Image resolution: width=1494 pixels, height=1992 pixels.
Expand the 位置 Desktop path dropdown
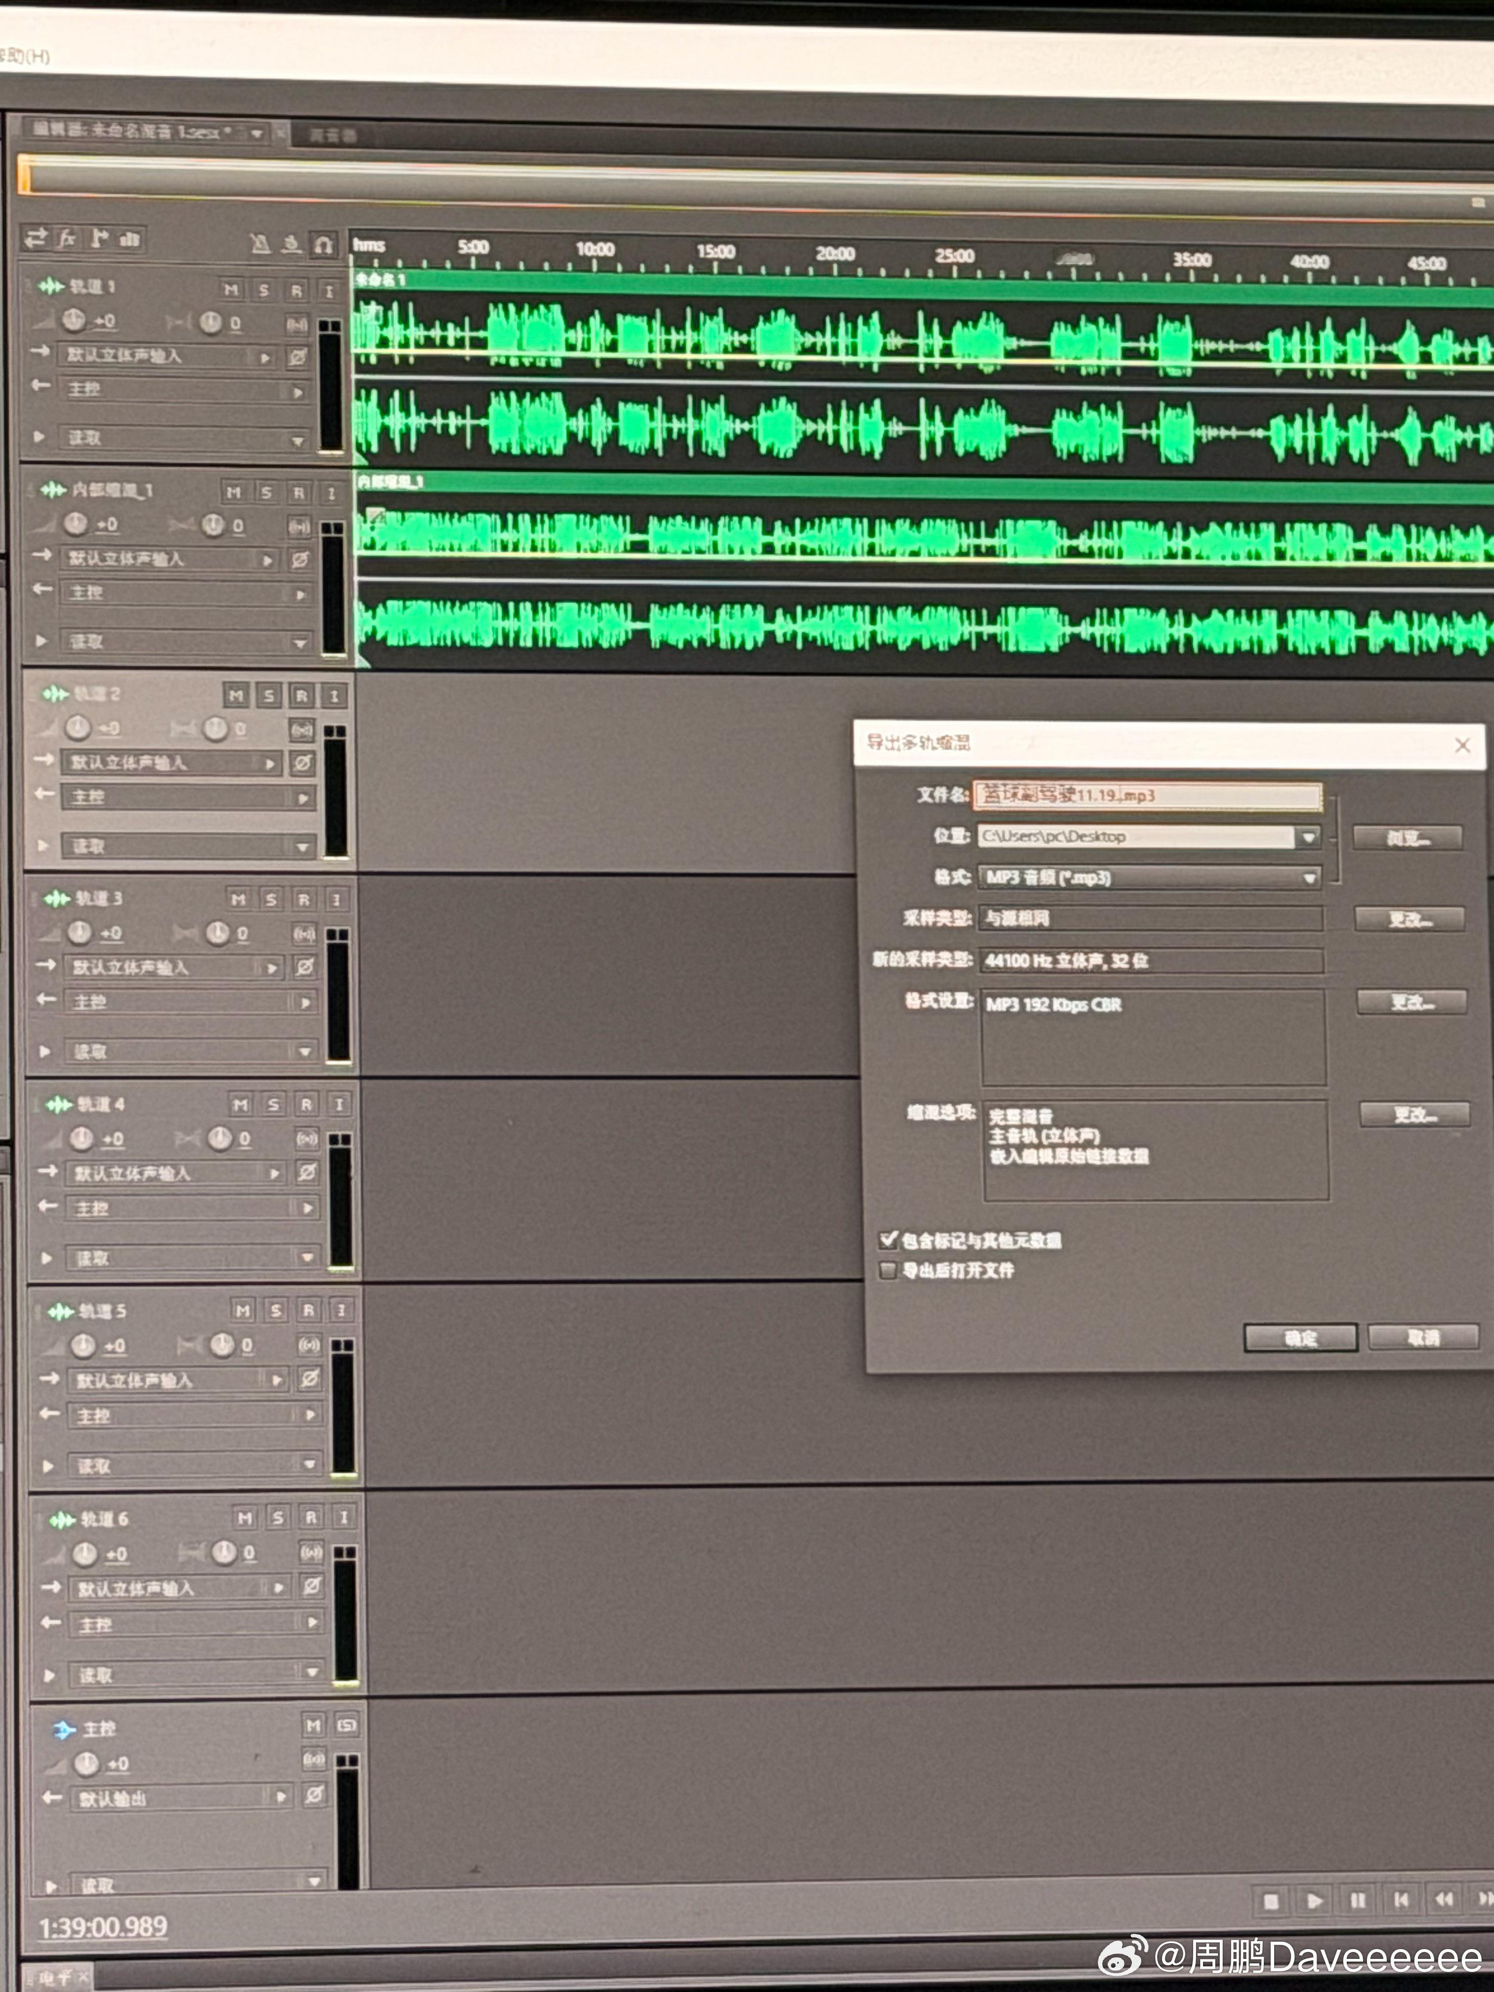(1308, 836)
